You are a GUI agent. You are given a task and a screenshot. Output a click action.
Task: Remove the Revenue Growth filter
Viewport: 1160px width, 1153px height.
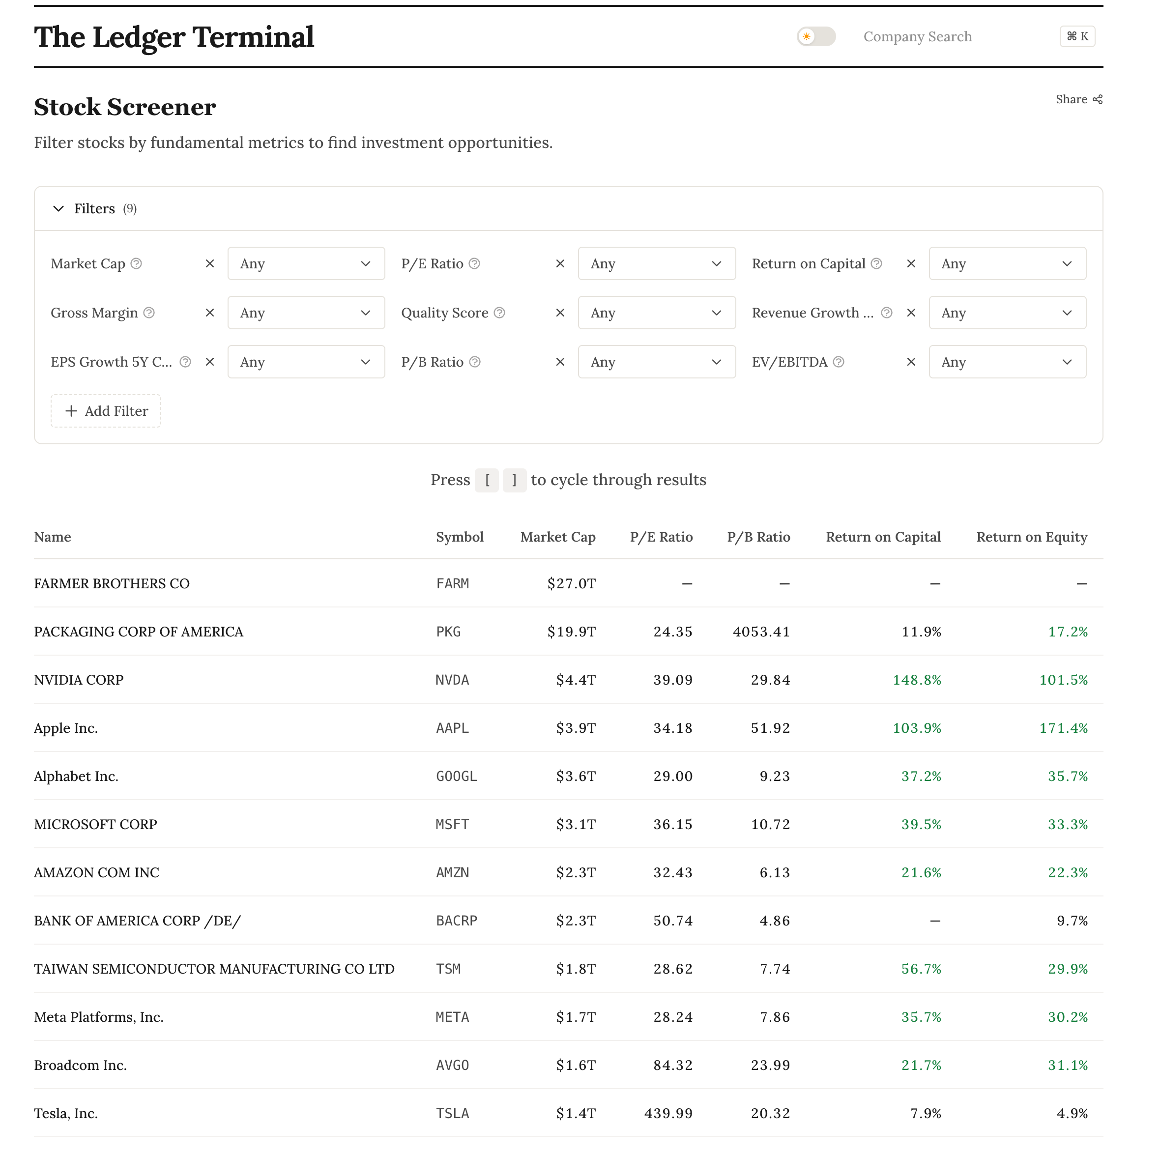pyautogui.click(x=911, y=313)
